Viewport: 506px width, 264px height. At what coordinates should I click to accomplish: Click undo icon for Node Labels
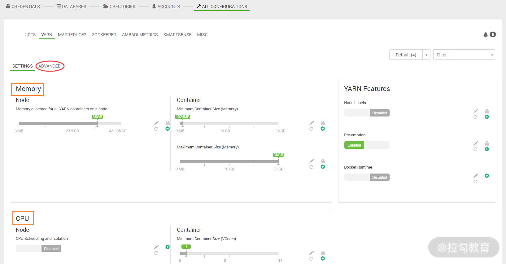[475, 117]
